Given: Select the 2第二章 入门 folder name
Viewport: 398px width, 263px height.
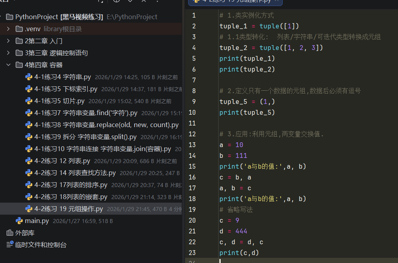Looking at the screenshot, I should 44,41.
